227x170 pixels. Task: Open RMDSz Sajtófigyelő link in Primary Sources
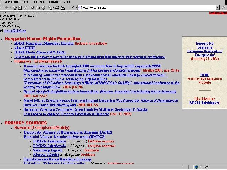(50, 146)
